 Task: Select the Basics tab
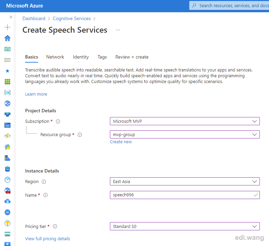pos(32,57)
